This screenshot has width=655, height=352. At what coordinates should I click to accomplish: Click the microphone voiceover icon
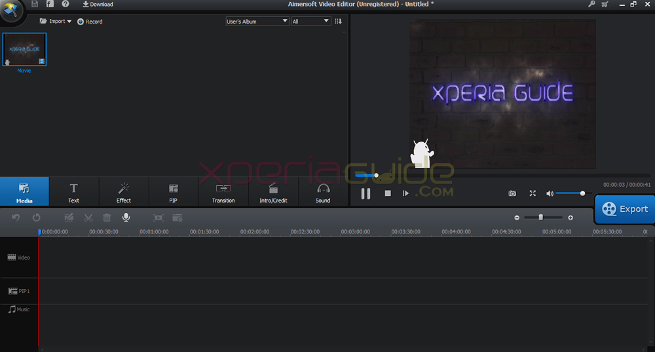[126, 218]
